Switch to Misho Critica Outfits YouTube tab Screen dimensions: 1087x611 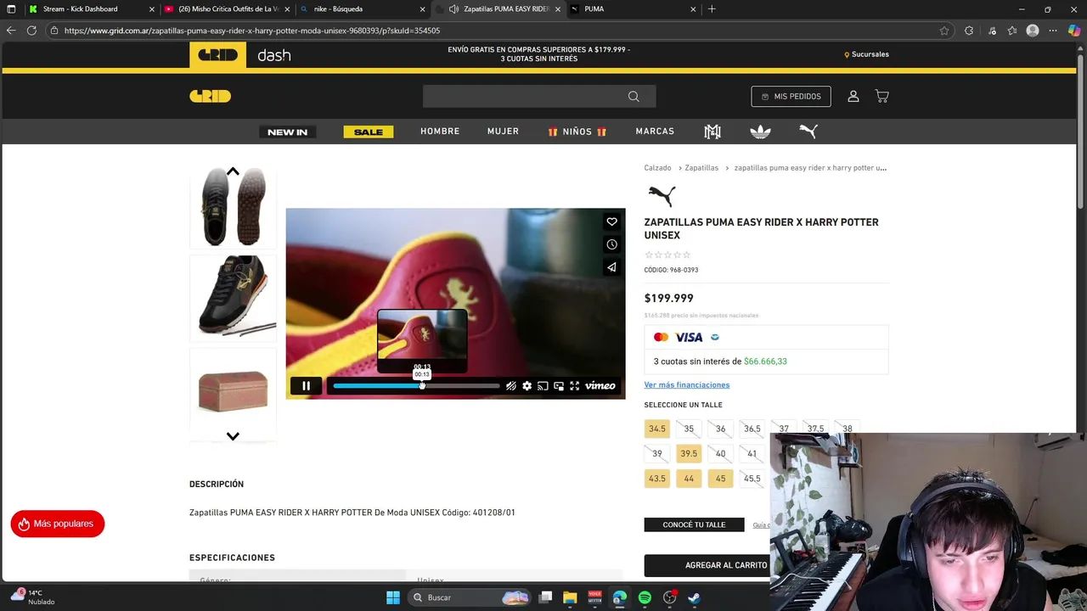[228, 9]
